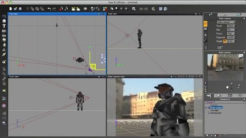Select the cloud tool in left toolbar
This screenshot has width=246, height=138.
(x=4, y=40)
